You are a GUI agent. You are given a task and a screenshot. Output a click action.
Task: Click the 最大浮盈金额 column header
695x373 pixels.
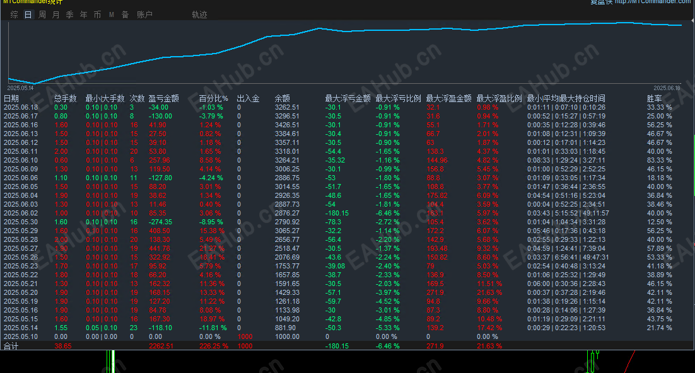click(448, 98)
